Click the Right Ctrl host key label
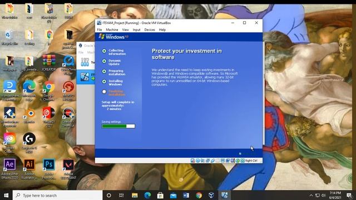Screen dimensions: 356x200 point(251,161)
